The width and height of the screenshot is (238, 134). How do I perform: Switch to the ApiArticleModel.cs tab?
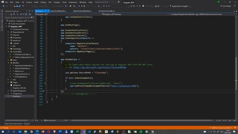58,11
